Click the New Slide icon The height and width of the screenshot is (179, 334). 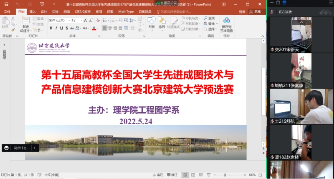tap(26, 22)
